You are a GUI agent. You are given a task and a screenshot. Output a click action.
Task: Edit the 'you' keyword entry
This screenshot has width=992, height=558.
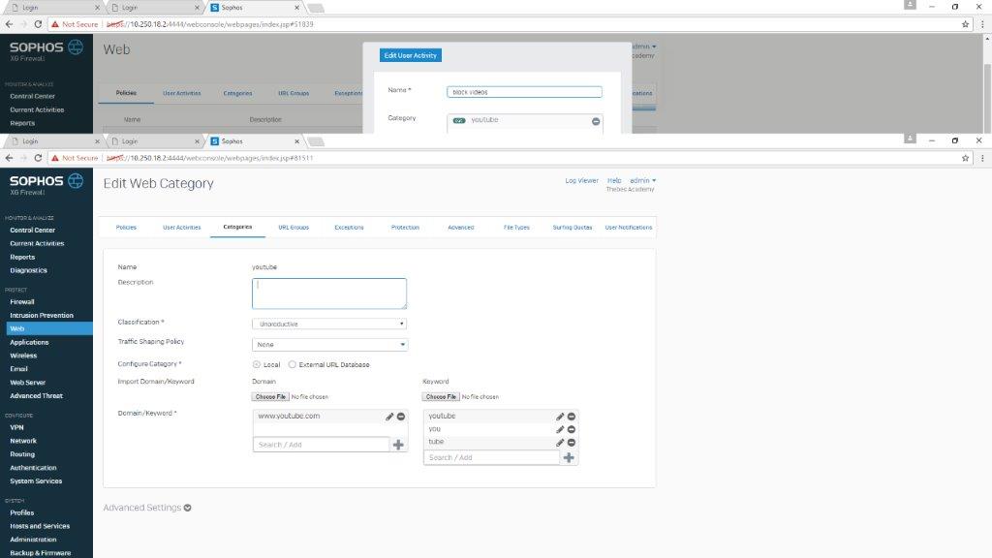coord(560,429)
